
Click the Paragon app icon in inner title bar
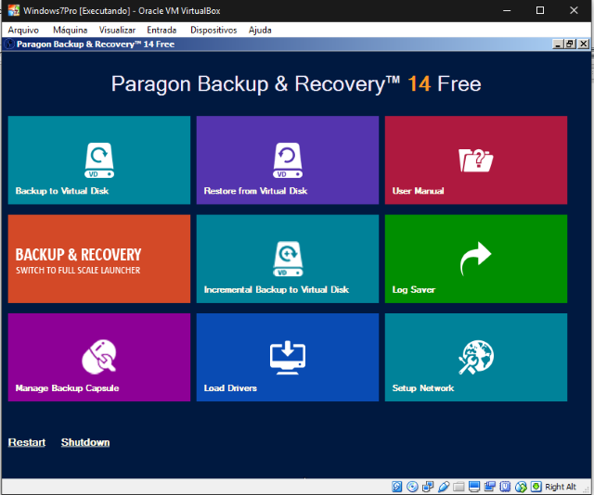pos(9,44)
